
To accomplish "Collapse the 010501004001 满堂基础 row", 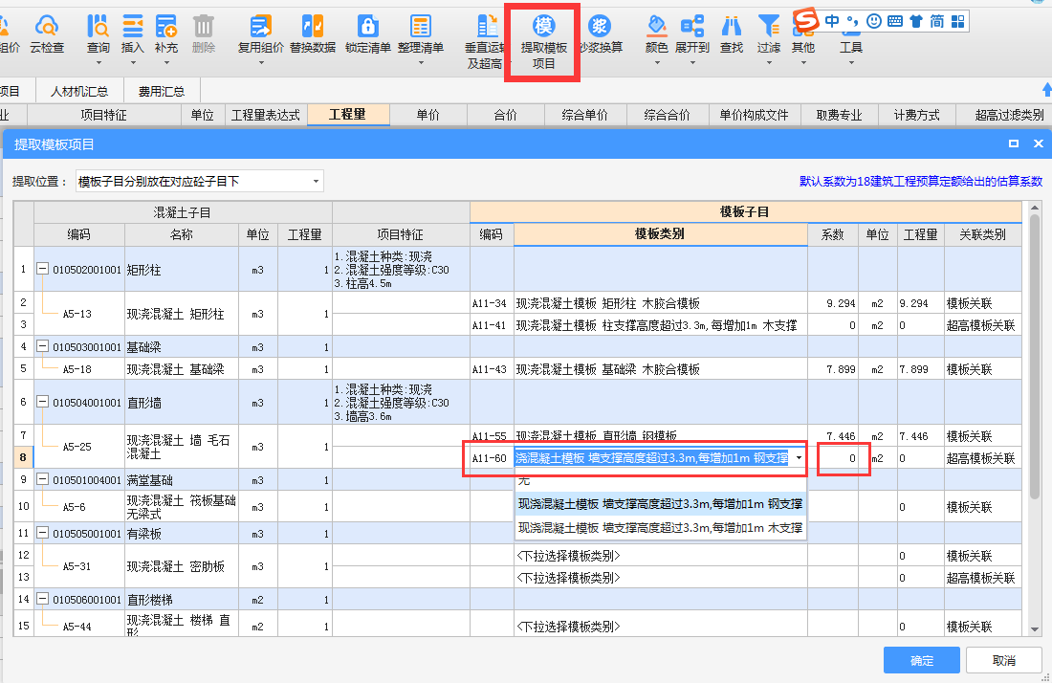I will (42, 479).
